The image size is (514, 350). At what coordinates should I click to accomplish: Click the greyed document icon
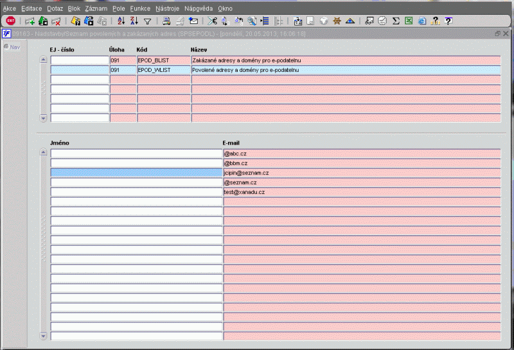tap(310, 21)
